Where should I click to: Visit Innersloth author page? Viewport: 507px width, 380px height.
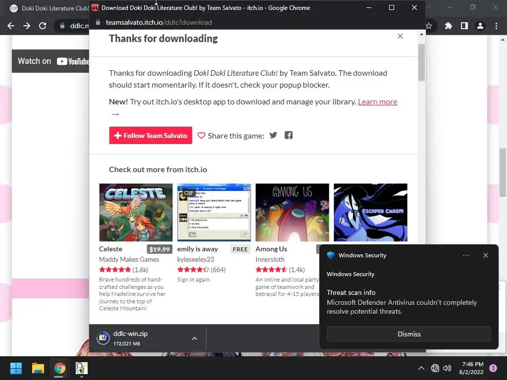pyautogui.click(x=270, y=259)
